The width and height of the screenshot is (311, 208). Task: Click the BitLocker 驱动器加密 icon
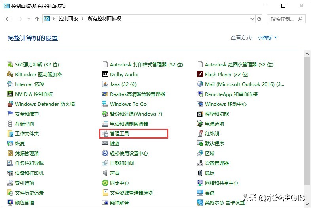pos(10,74)
